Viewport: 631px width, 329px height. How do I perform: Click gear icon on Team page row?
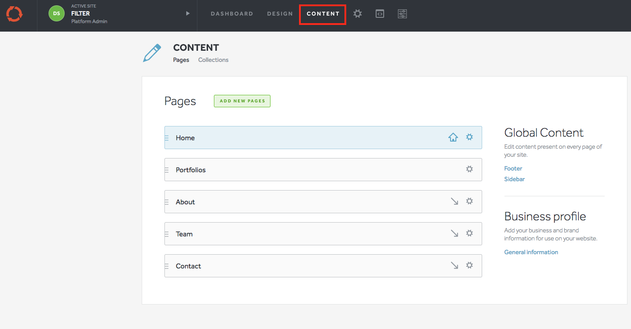coord(469,233)
